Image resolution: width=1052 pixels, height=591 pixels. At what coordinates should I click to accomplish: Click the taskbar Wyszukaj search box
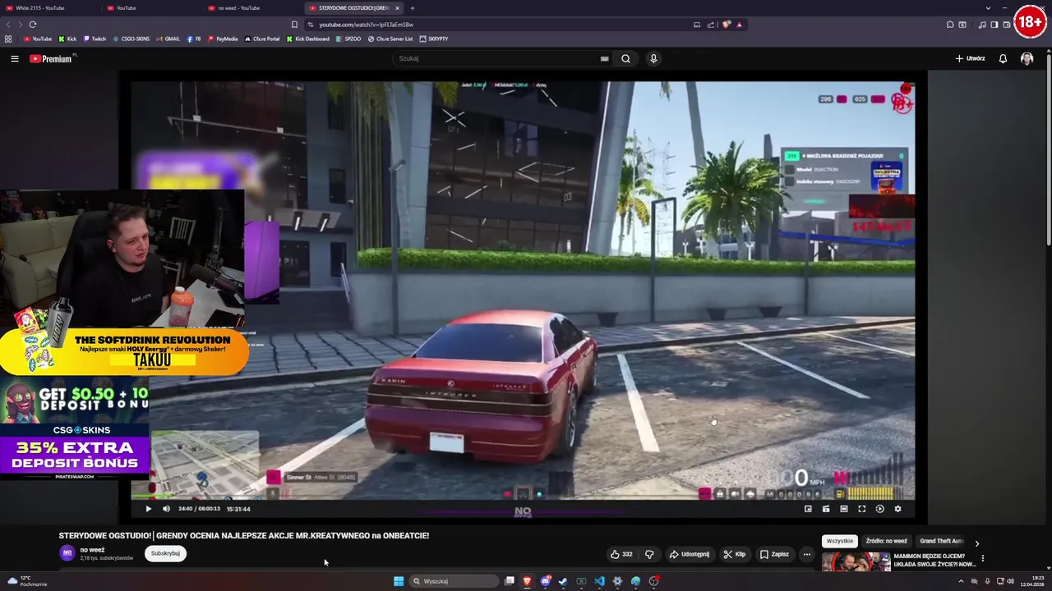coord(454,581)
